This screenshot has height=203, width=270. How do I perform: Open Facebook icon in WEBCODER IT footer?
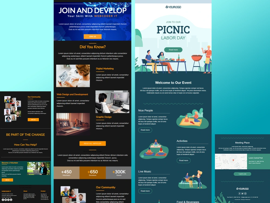tap(3, 200)
